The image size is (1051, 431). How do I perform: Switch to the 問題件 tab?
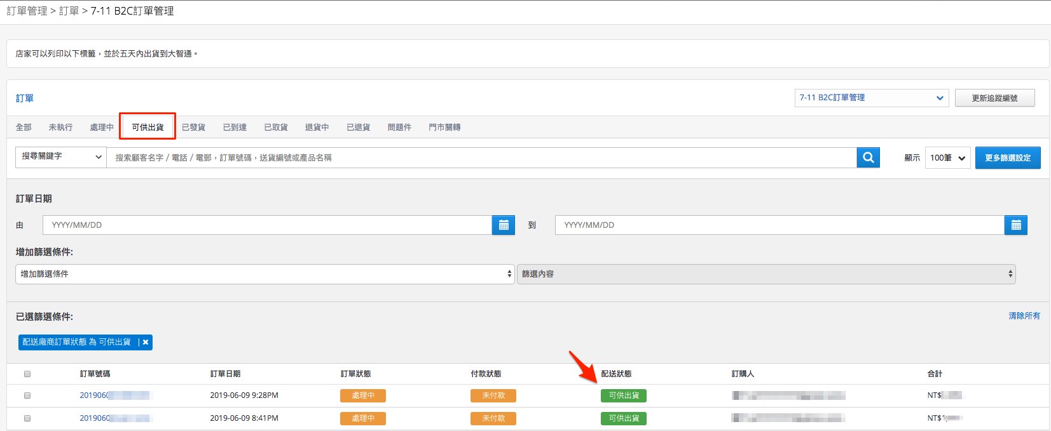pos(400,128)
